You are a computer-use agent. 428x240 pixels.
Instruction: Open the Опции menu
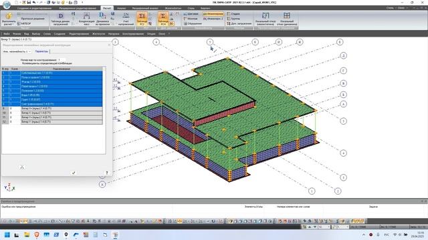[x=151, y=34]
